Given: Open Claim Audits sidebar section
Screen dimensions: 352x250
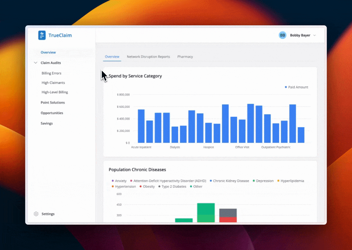Looking at the screenshot, I should [x=51, y=63].
